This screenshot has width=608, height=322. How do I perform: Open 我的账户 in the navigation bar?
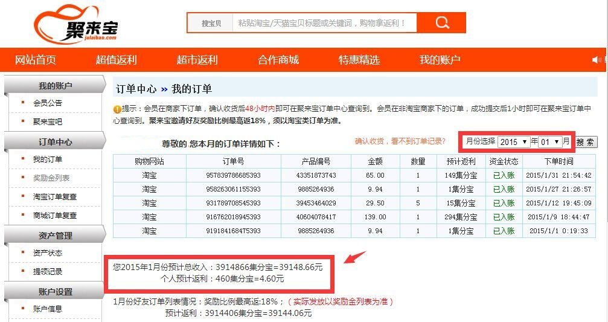point(440,60)
